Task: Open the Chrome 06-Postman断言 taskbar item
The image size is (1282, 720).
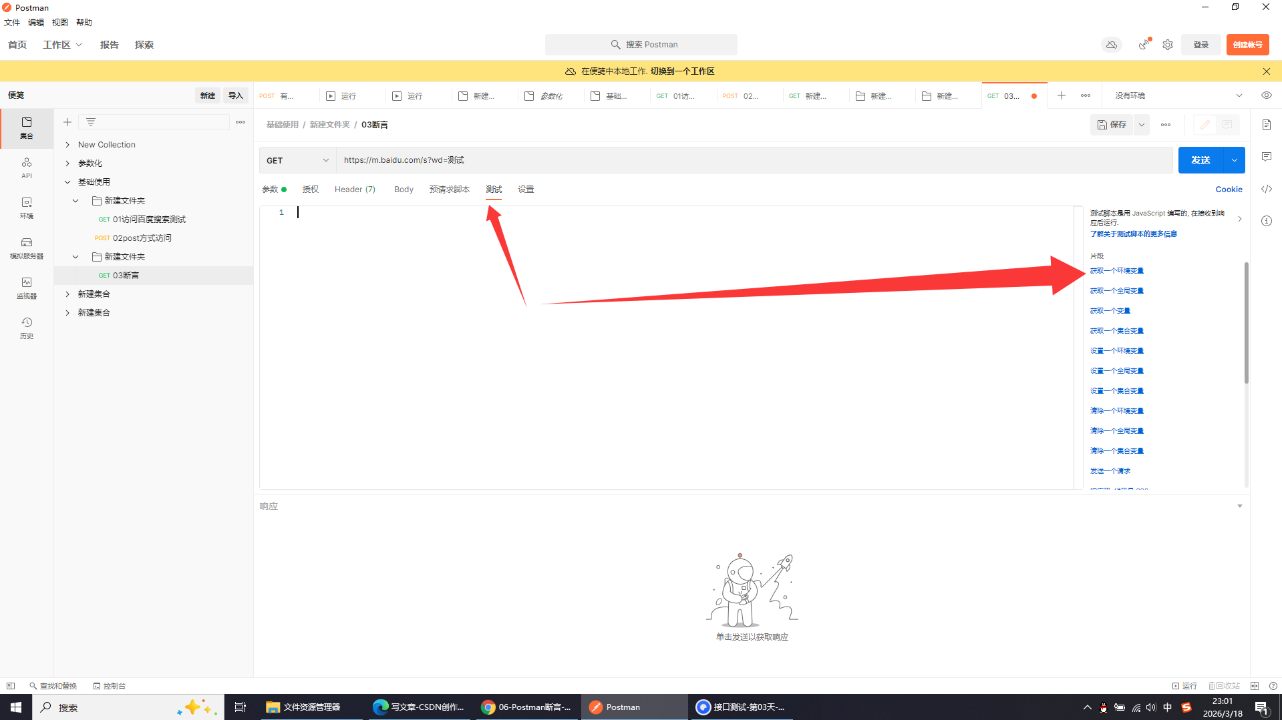Action: [526, 707]
